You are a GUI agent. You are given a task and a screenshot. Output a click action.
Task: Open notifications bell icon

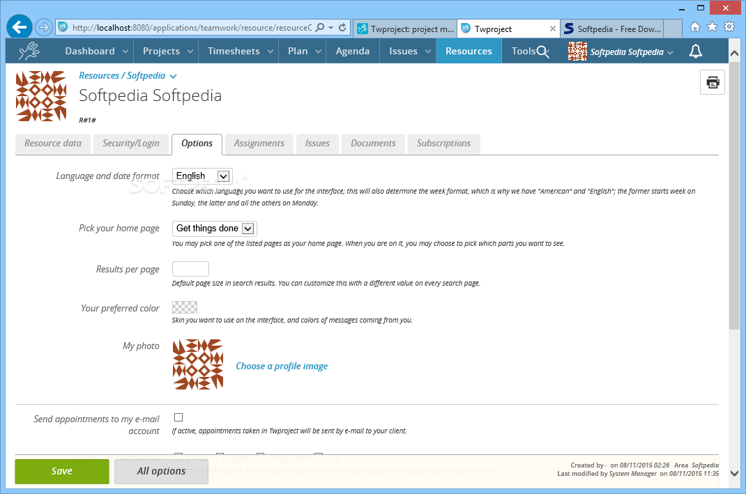point(696,51)
